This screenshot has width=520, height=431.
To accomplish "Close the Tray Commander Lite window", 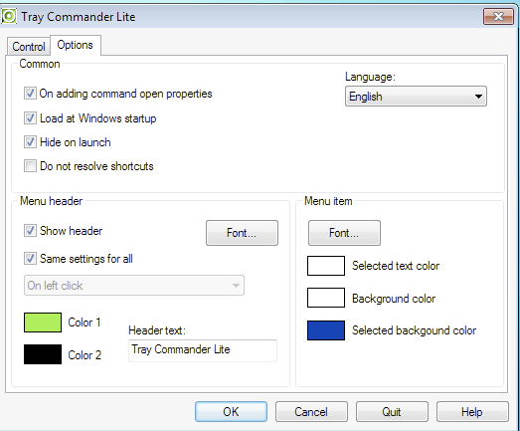I will (x=498, y=16).
